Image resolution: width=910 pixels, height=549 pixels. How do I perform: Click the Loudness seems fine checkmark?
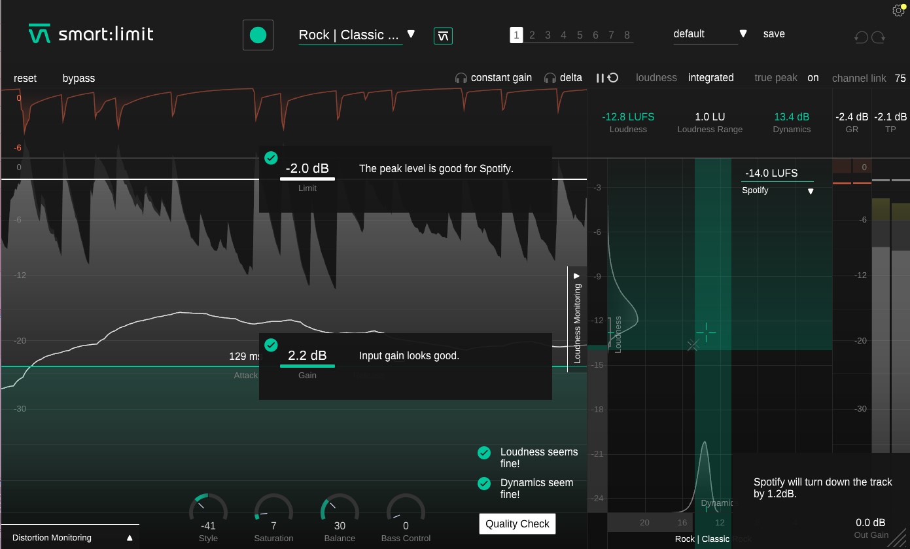point(484,452)
